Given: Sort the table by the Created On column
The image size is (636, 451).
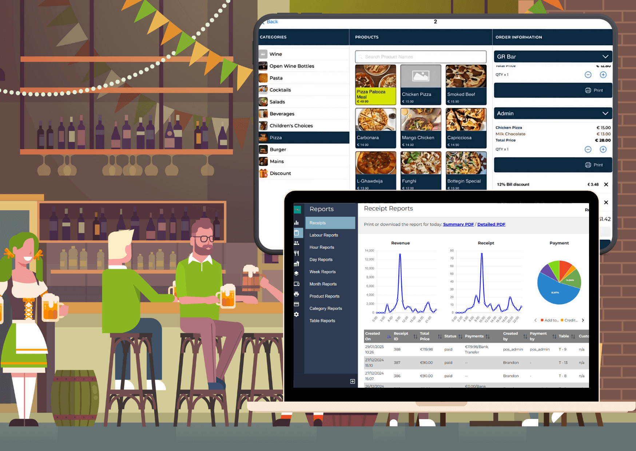Looking at the screenshot, I should coord(389,336).
